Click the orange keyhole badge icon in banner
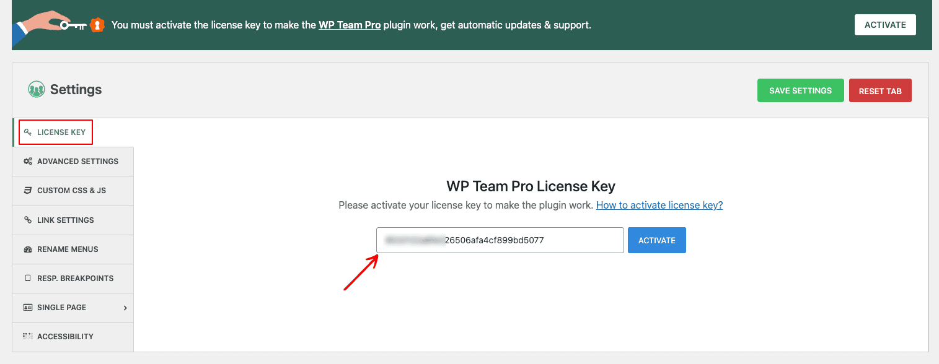 (97, 25)
